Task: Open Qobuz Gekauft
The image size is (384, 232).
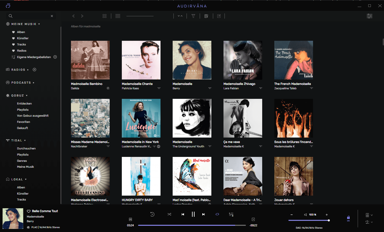Action: pos(22,128)
